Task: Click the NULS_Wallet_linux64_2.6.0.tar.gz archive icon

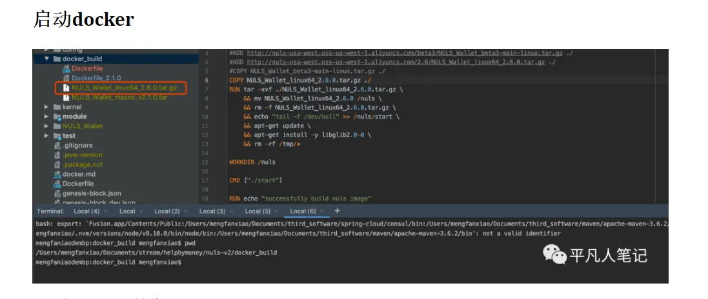Action: [x=66, y=88]
